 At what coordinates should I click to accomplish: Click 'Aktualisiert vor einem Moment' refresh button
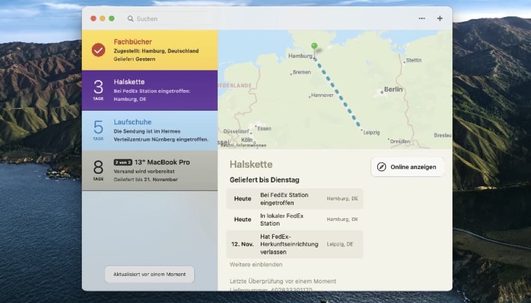pyautogui.click(x=149, y=274)
